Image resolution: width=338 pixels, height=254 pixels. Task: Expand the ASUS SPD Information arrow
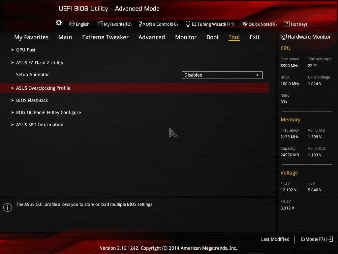coord(13,125)
